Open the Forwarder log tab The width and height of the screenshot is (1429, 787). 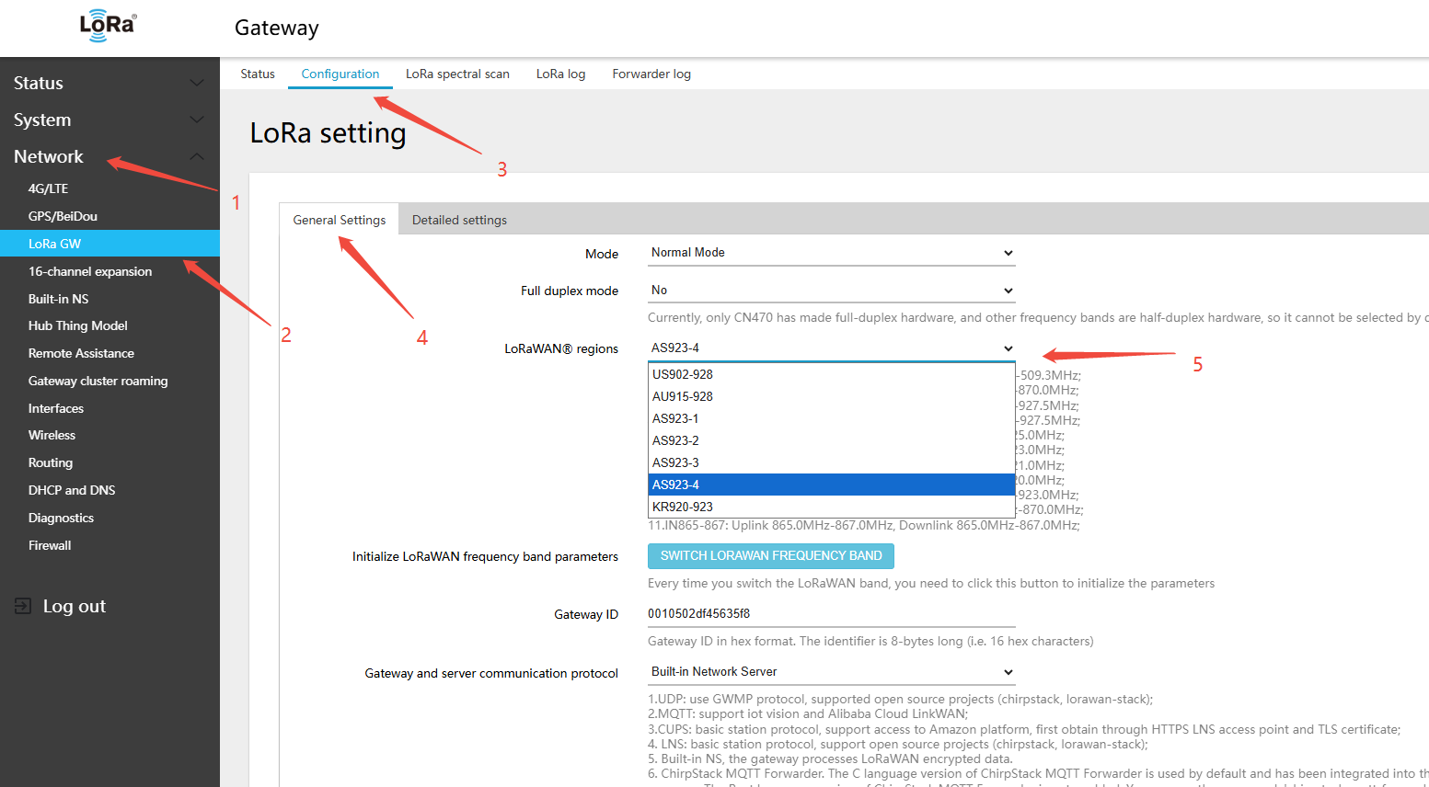[x=651, y=74]
